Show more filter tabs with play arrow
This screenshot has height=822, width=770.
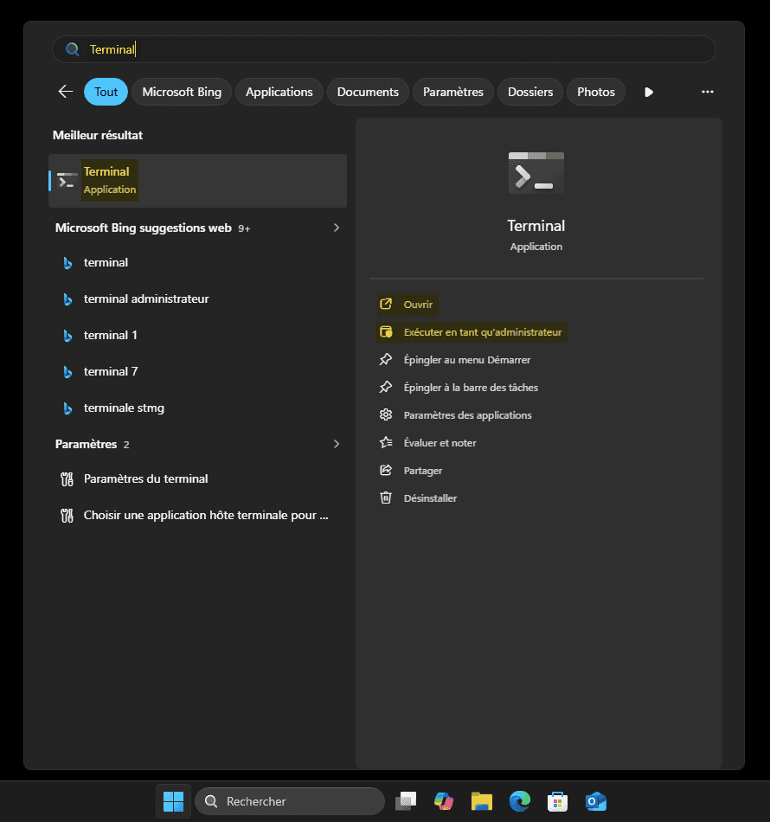[x=649, y=93]
